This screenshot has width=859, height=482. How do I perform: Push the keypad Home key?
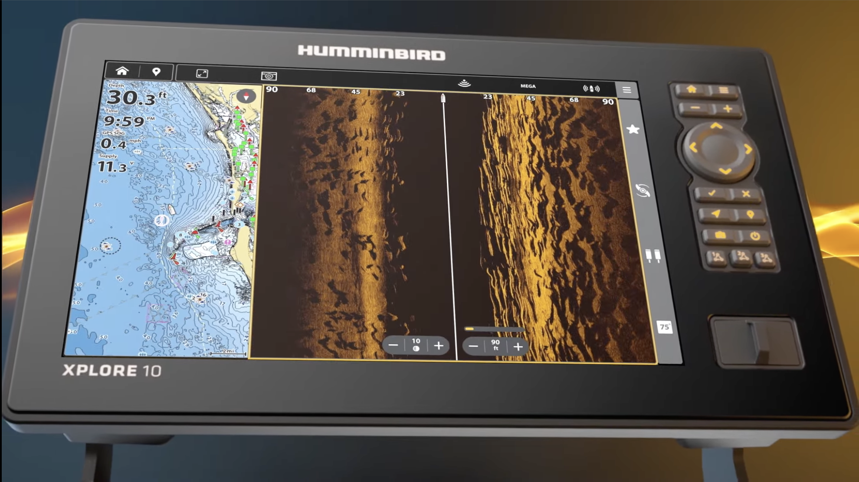point(692,89)
